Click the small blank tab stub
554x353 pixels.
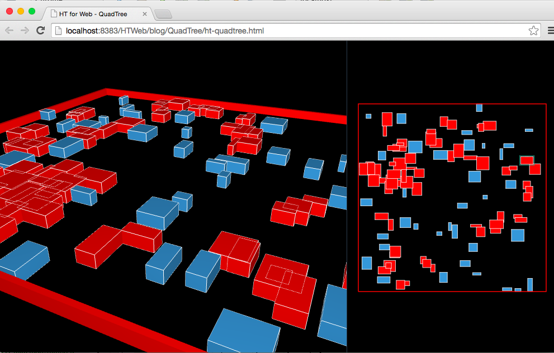162,13
